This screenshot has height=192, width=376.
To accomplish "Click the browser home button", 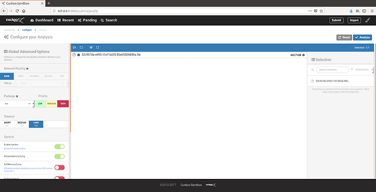I will 23,11.
